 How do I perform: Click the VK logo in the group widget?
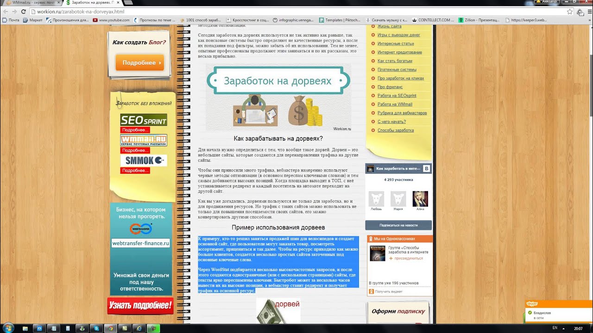click(427, 169)
